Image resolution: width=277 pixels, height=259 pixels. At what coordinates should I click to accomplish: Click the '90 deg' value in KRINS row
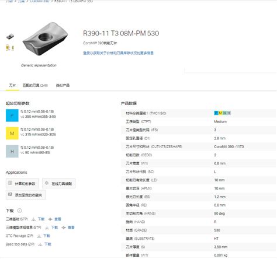coord(220,213)
